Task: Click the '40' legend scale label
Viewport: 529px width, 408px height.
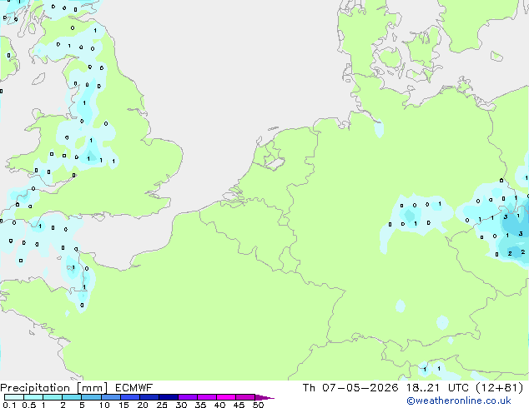Action: tap(219, 405)
